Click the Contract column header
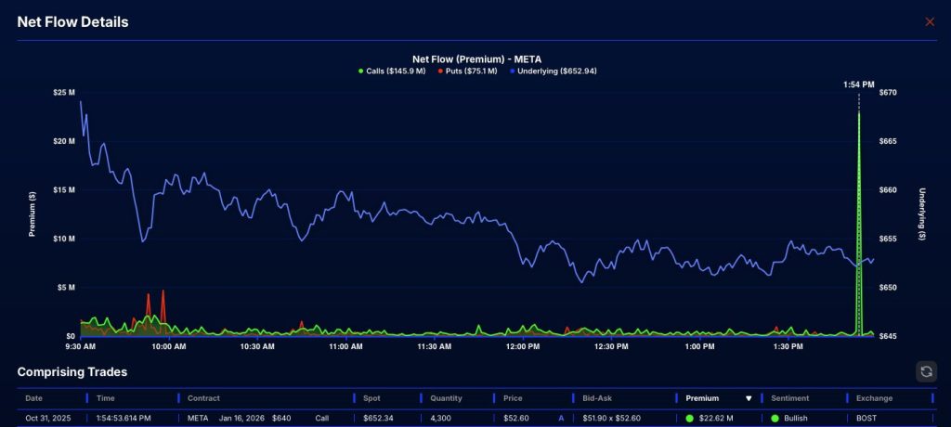951x427 pixels. pyautogui.click(x=204, y=398)
